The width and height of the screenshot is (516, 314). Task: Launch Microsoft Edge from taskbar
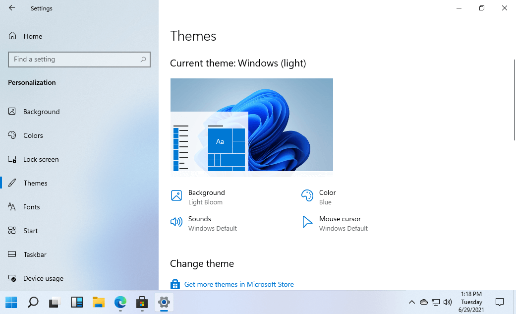pyautogui.click(x=120, y=302)
